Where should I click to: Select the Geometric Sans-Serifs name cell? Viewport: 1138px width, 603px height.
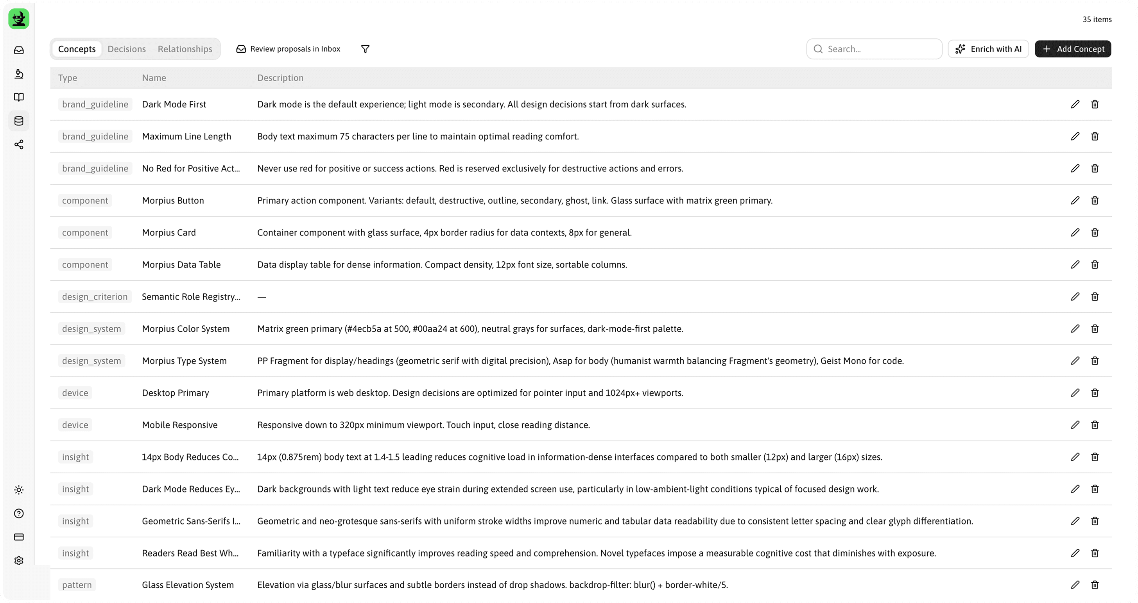191,521
